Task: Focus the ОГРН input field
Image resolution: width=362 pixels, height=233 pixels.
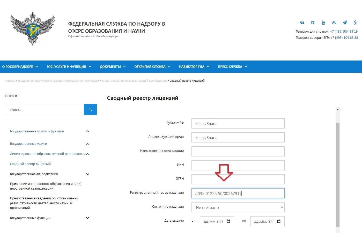Action: [x=238, y=179]
